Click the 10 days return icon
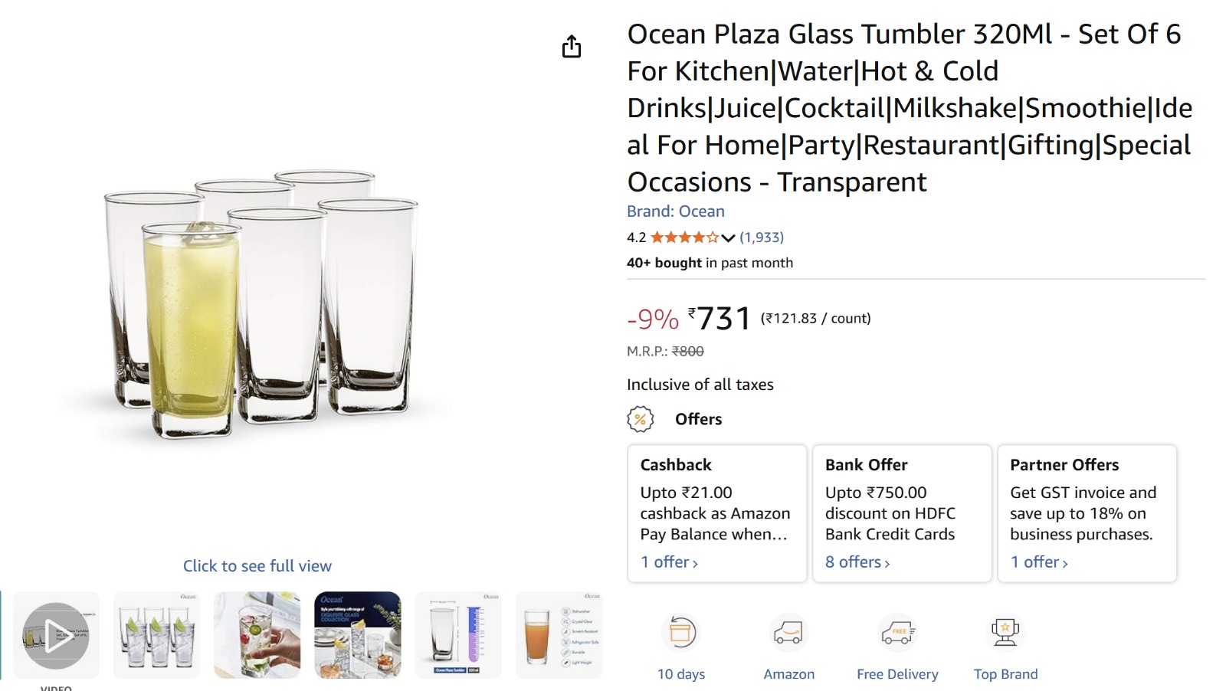 click(680, 633)
